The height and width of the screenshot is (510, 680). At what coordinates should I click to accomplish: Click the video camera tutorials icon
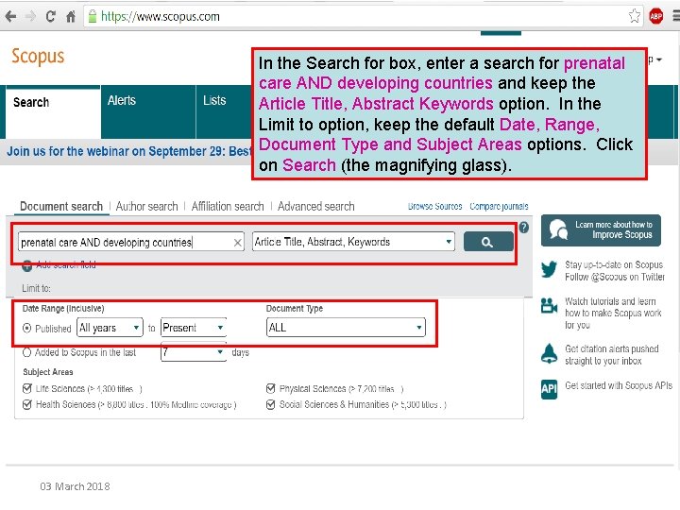[x=549, y=306]
